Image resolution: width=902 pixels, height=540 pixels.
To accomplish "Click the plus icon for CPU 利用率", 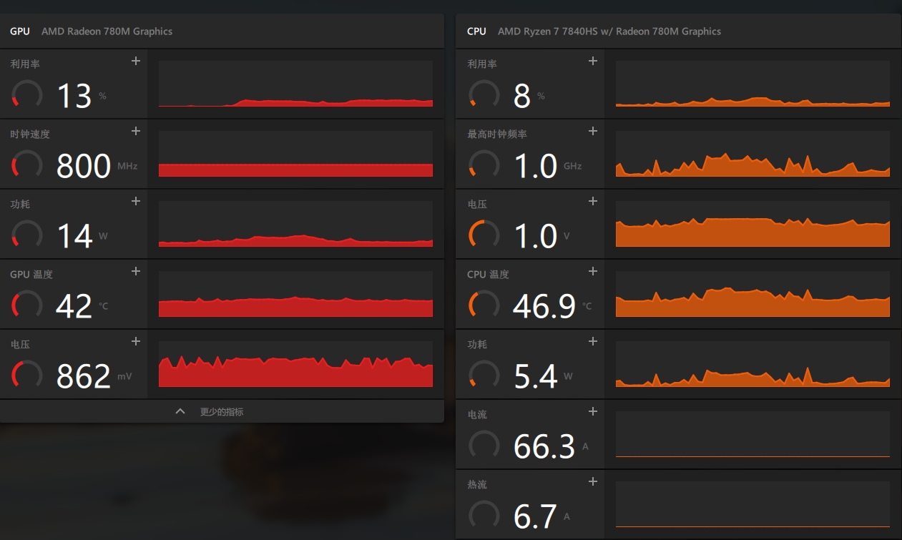I will pyautogui.click(x=592, y=62).
